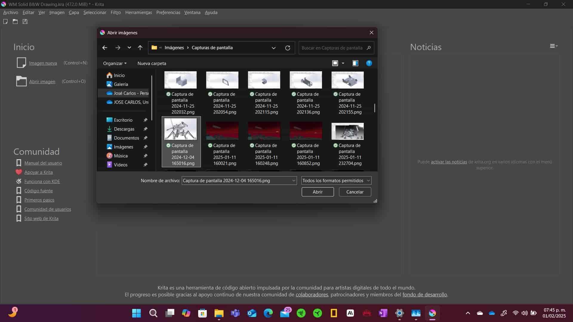Open the file dialog help icon
This screenshot has width=573, height=322.
coord(369,63)
